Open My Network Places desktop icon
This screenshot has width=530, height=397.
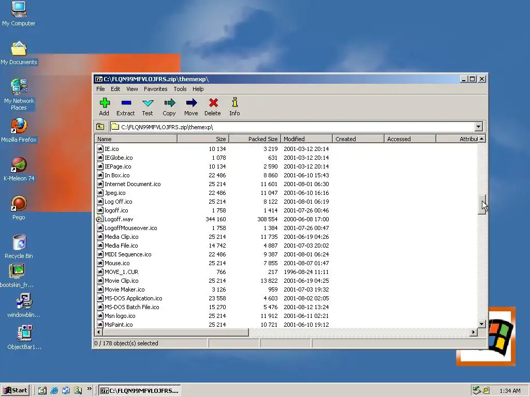pyautogui.click(x=19, y=87)
